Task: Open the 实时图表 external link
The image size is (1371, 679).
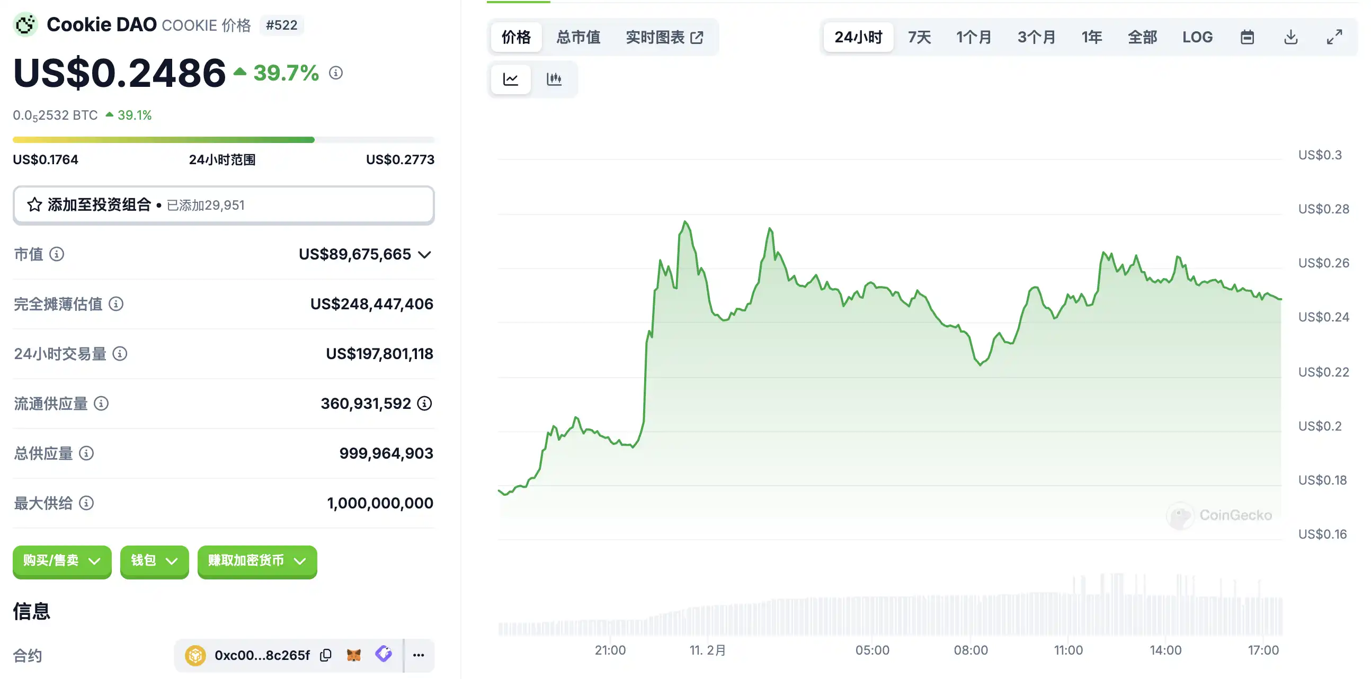Action: 664,37
